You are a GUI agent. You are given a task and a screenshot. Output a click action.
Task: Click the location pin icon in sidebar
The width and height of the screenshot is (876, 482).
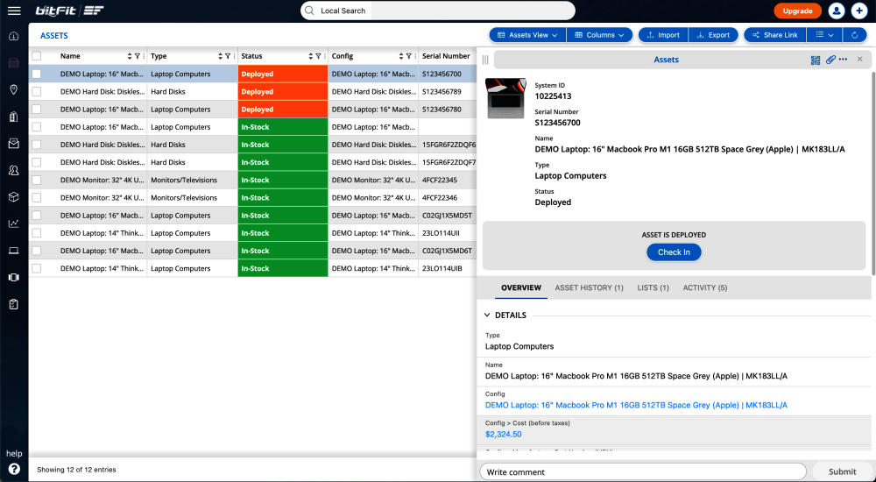click(x=14, y=89)
